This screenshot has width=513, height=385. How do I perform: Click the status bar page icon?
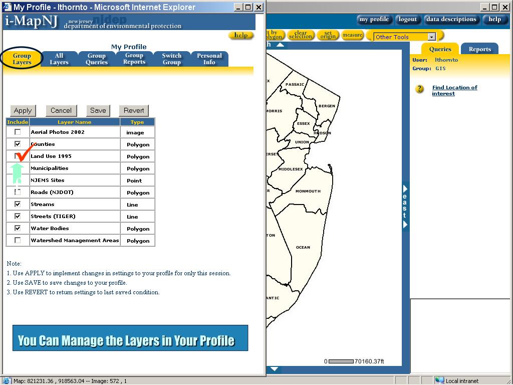(7, 381)
